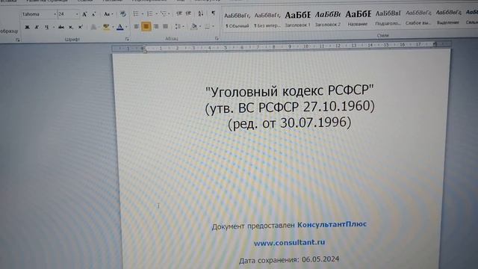The width and height of the screenshot is (478, 269).
Task: Apply the Без интервала style
Action: click(267, 20)
